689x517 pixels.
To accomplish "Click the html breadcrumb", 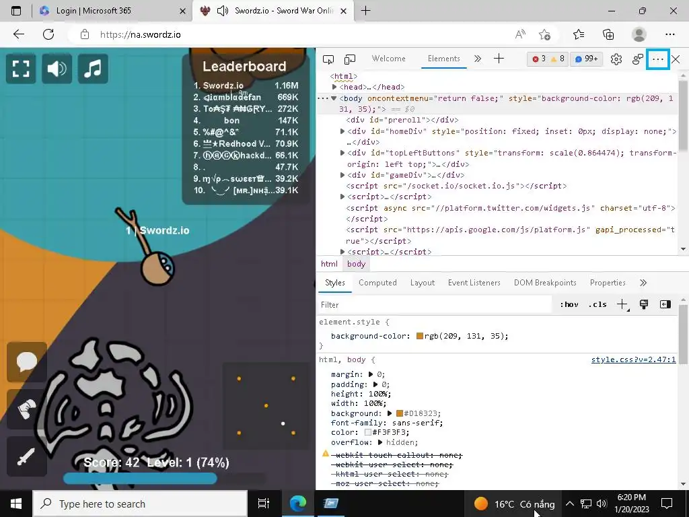I will 329,264.
